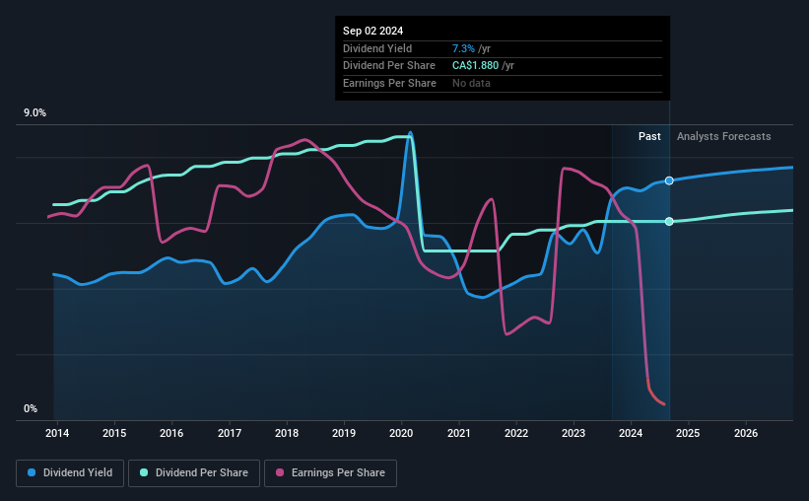Click the 'Dividend Per Share' row label in tooltip
The image size is (809, 501).
point(389,66)
